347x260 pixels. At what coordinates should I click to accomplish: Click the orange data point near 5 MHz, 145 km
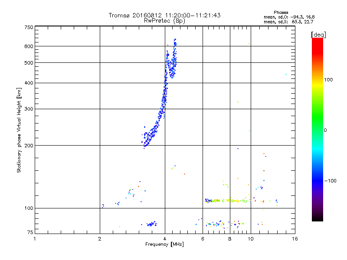(x=185, y=174)
